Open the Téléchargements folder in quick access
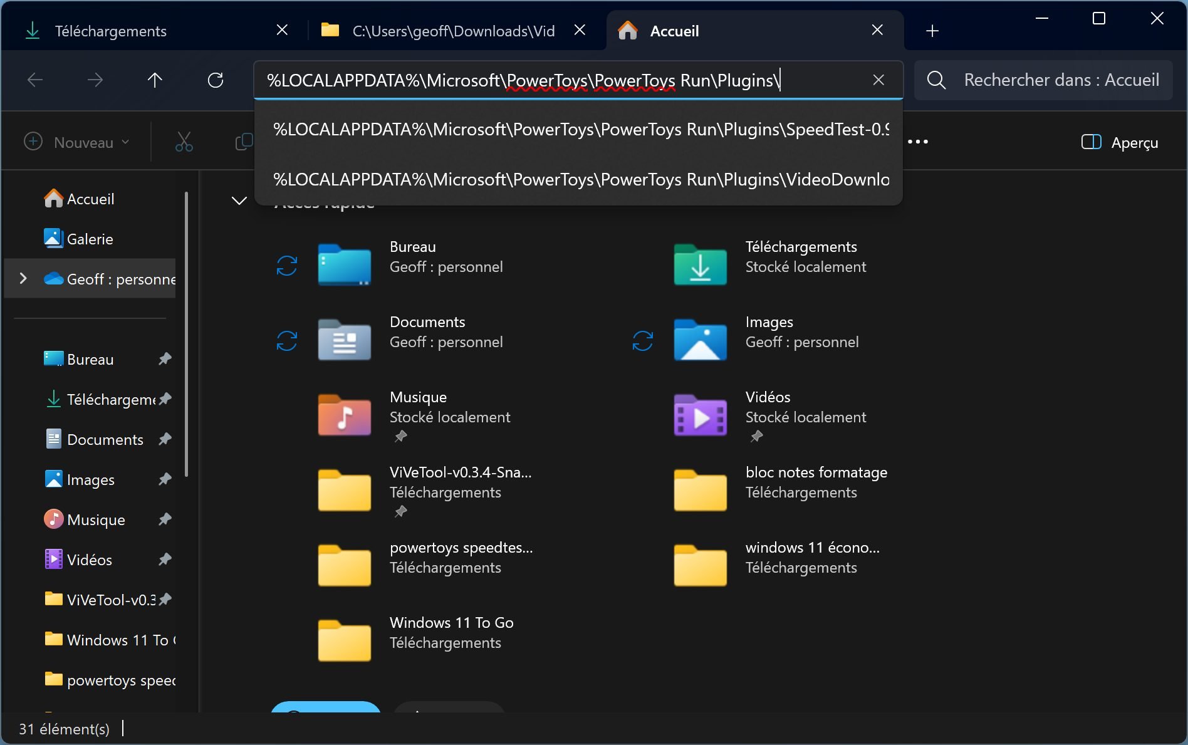This screenshot has height=745, width=1188. [769, 264]
